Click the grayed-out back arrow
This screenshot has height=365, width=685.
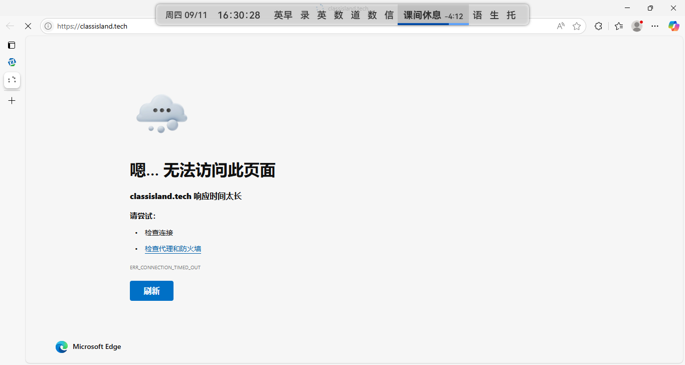click(10, 26)
